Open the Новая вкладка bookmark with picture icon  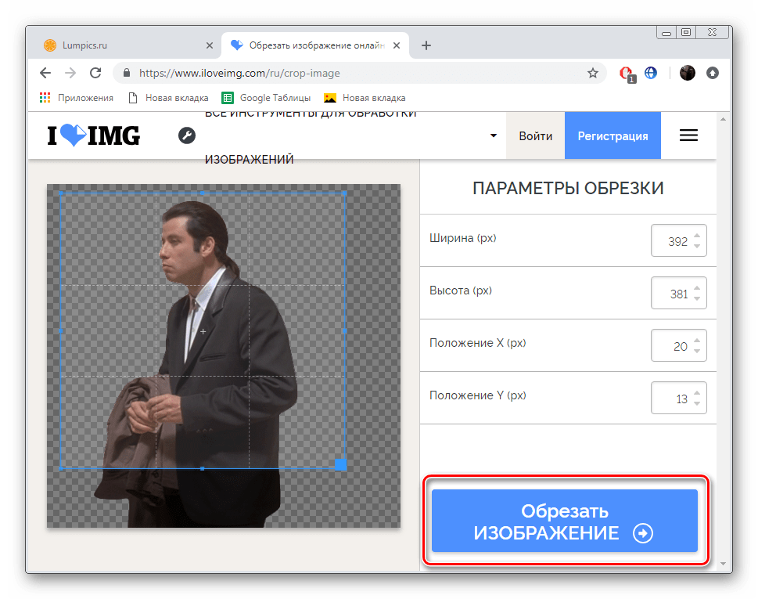tap(365, 98)
